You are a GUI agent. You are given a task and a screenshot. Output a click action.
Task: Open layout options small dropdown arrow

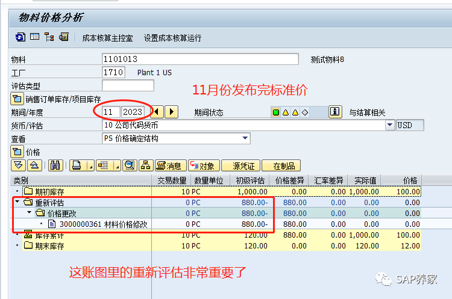117,166
